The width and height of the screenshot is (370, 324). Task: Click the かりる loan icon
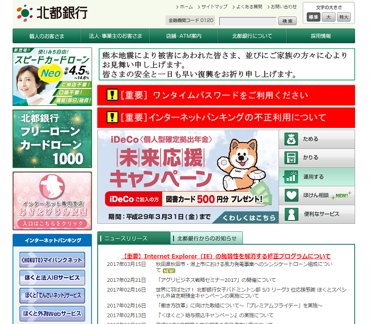tap(291, 157)
